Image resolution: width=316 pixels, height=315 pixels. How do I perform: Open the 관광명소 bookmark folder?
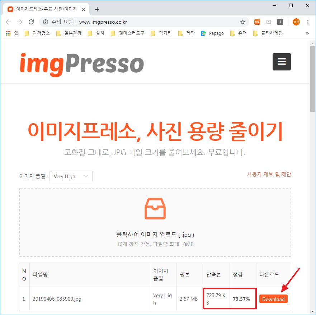[37, 33]
